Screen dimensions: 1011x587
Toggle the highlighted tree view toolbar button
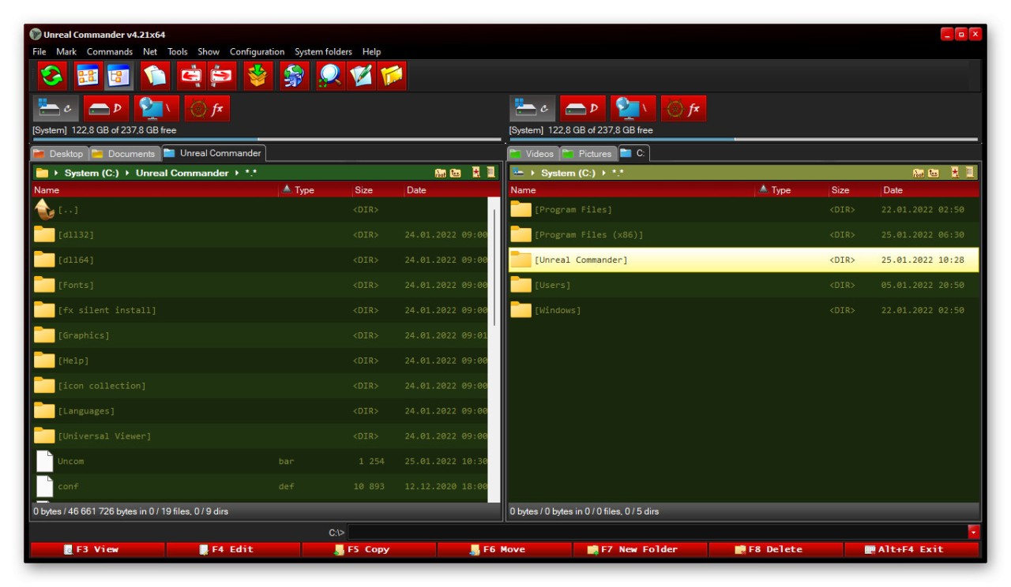[120, 76]
